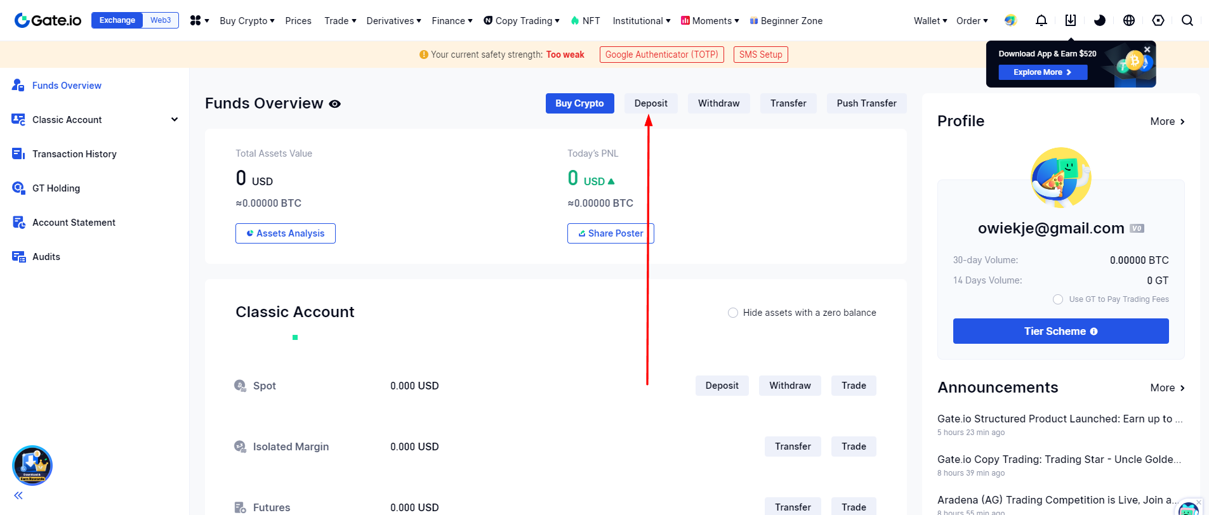Open the Institutional dropdown menu
1209x515 pixels.
(x=642, y=21)
